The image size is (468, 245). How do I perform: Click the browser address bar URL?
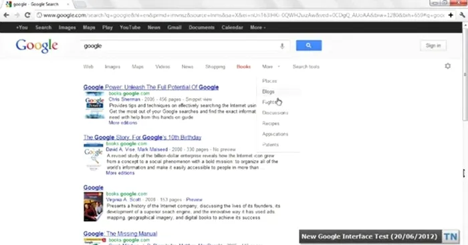[x=243, y=15]
